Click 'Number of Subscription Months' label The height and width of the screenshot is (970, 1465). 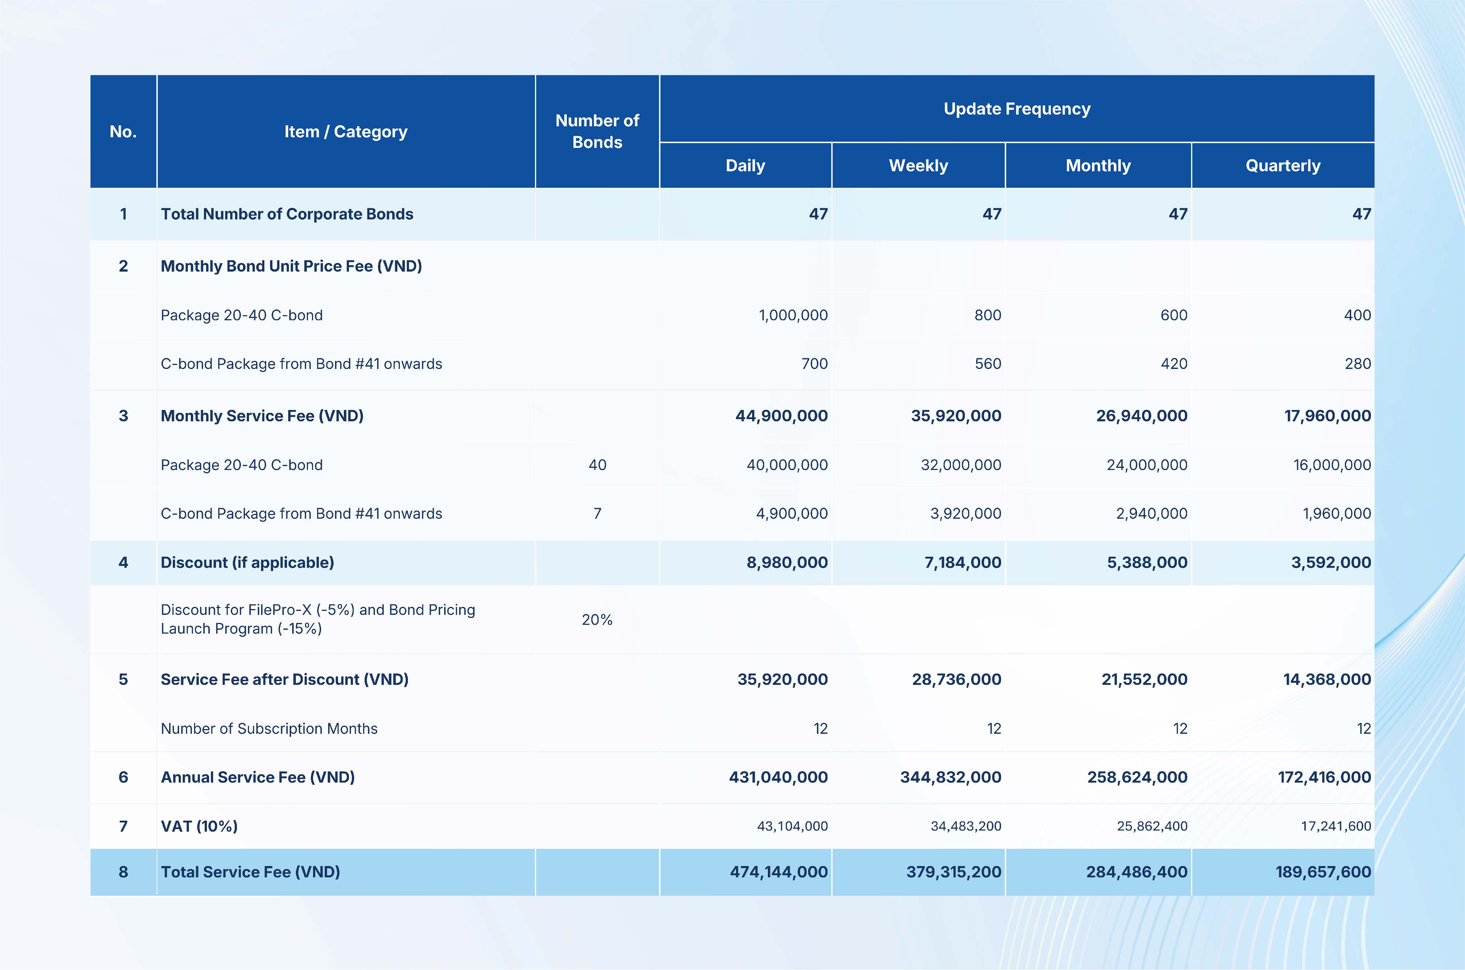269,729
